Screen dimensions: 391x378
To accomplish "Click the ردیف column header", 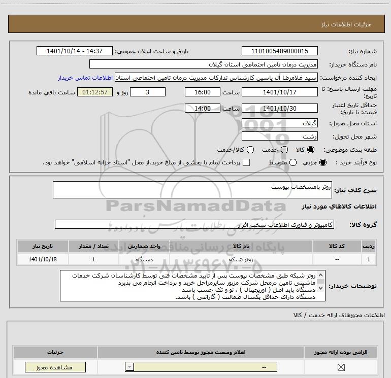I will (369, 246).
